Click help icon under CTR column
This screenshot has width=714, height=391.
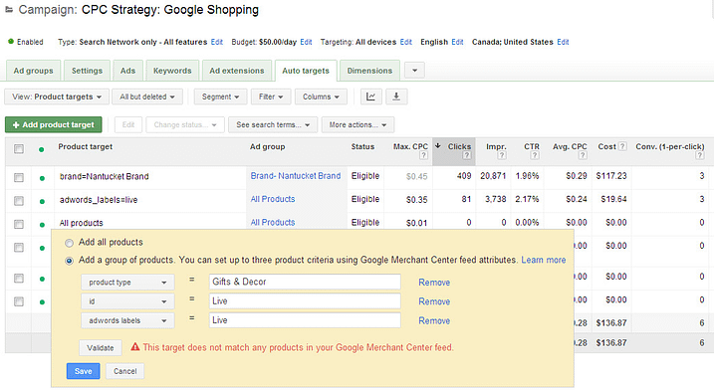535,155
